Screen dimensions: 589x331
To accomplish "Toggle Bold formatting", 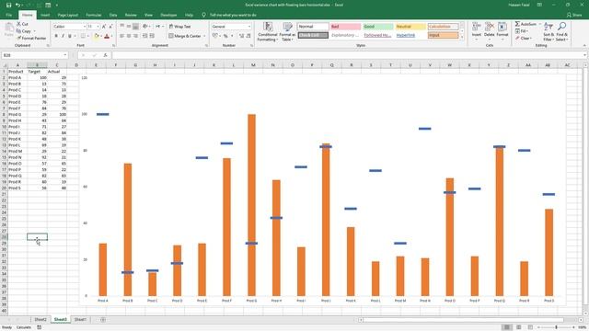I will tap(56, 36).
